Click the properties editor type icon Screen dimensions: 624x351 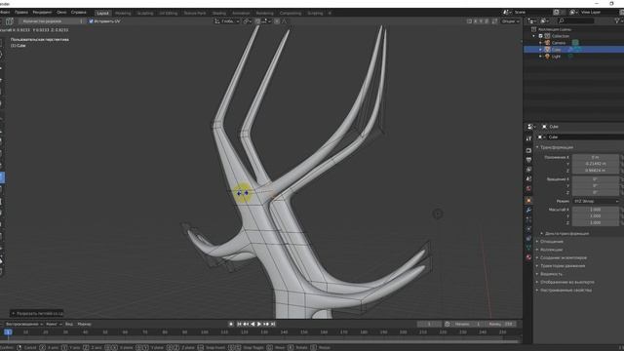(x=530, y=127)
